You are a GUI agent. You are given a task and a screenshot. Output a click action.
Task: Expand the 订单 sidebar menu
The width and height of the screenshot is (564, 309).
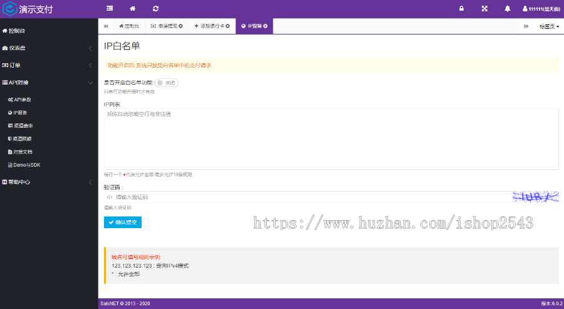[47, 65]
